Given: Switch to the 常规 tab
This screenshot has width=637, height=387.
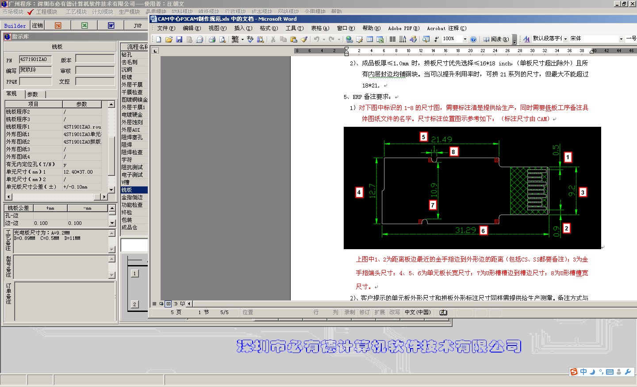Looking at the screenshot, I should coord(12,94).
